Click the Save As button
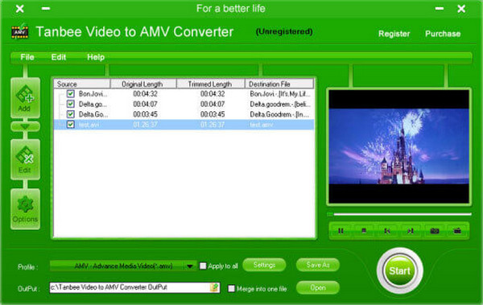The width and height of the screenshot is (483, 305). click(318, 265)
